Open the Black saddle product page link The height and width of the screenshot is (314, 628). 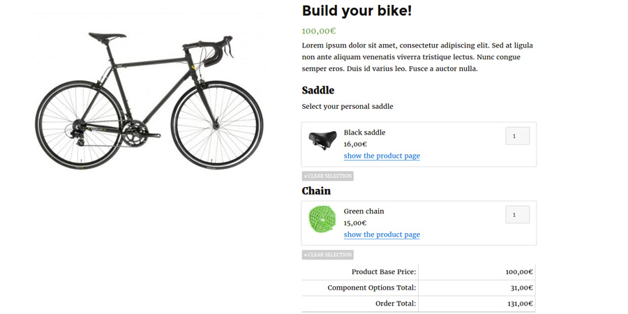pos(382,156)
